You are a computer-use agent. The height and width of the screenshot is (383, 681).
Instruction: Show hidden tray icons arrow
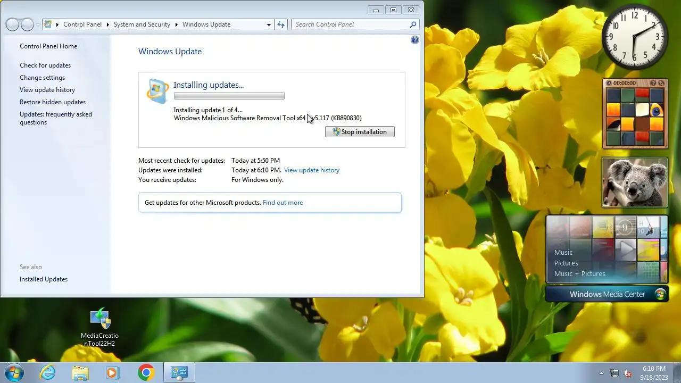point(601,373)
